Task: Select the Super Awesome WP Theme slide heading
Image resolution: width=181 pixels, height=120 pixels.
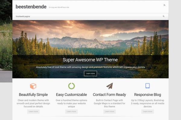Action: tap(90, 60)
